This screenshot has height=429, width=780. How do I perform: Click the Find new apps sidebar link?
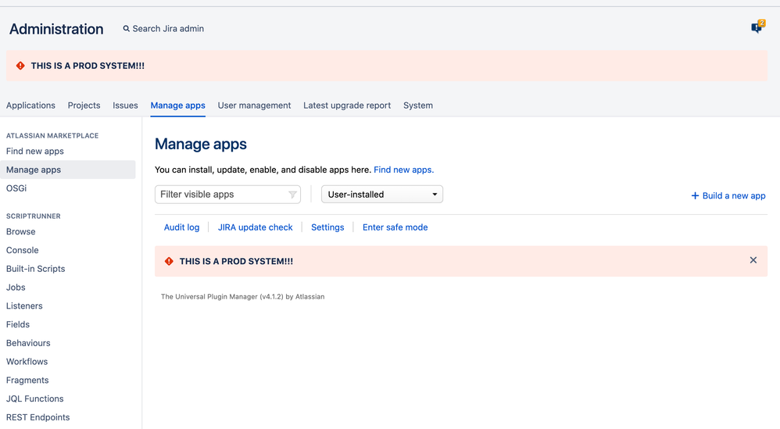35,151
